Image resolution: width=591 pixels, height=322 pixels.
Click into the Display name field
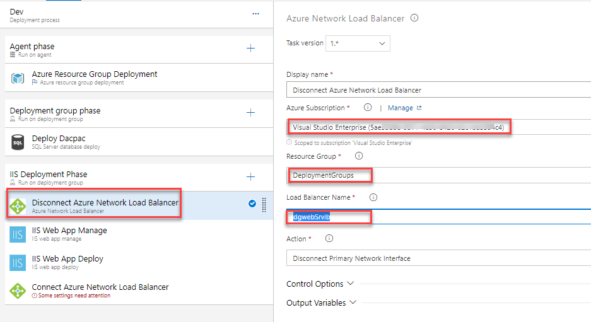pyautogui.click(x=439, y=90)
